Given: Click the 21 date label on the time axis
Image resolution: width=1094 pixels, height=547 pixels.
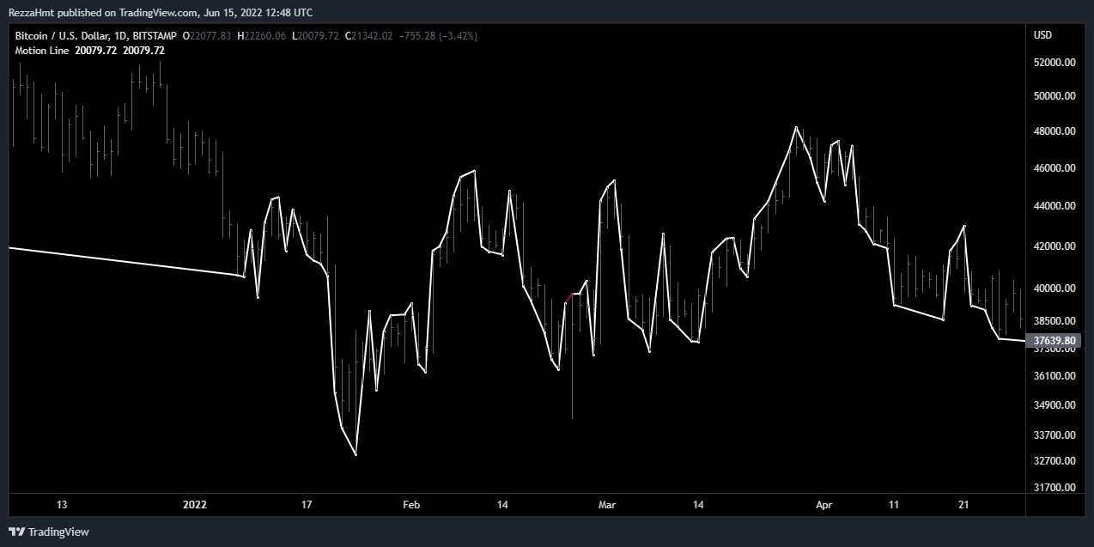Looking at the screenshot, I should (963, 505).
